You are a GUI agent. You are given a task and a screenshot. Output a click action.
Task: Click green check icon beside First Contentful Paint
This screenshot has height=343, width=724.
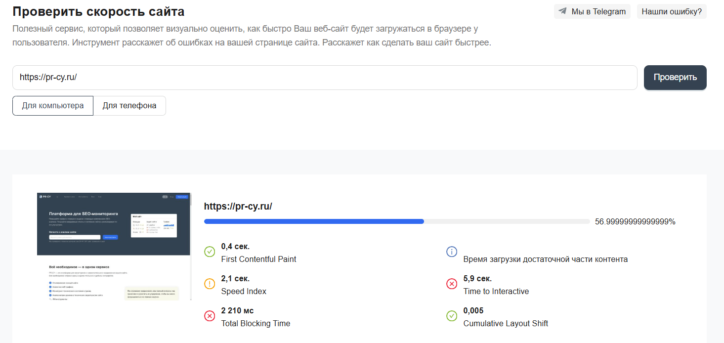(210, 252)
